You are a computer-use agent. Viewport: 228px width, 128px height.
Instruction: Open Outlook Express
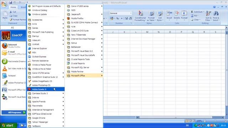[46, 57]
